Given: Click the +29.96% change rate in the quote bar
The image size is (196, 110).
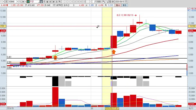Looking at the screenshot, I should pos(20,5).
